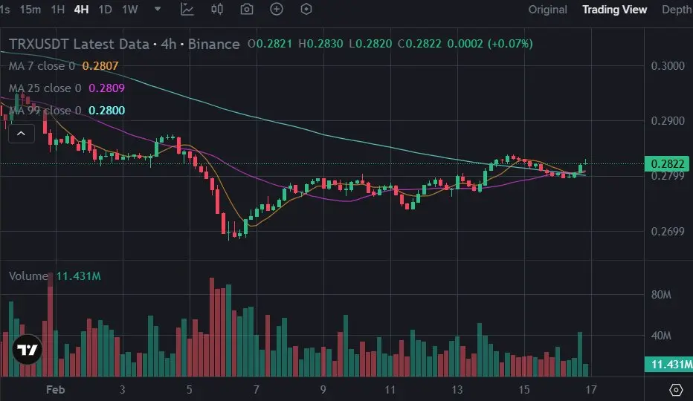
Task: Take a chart snapshot with camera icon
Action: click(247, 9)
